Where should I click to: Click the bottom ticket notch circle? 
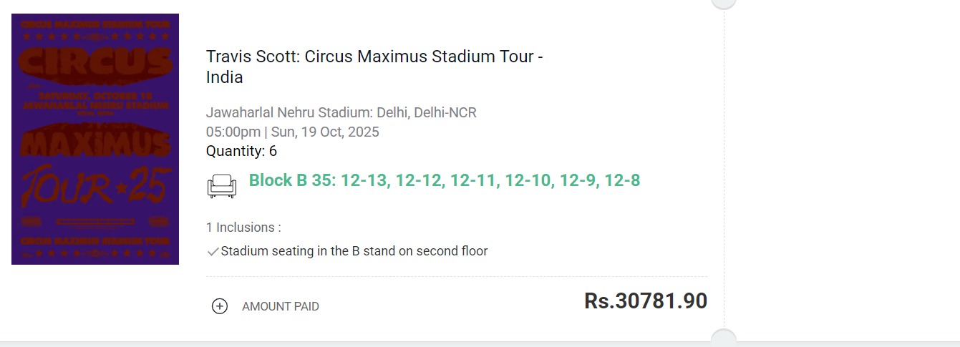click(724, 339)
